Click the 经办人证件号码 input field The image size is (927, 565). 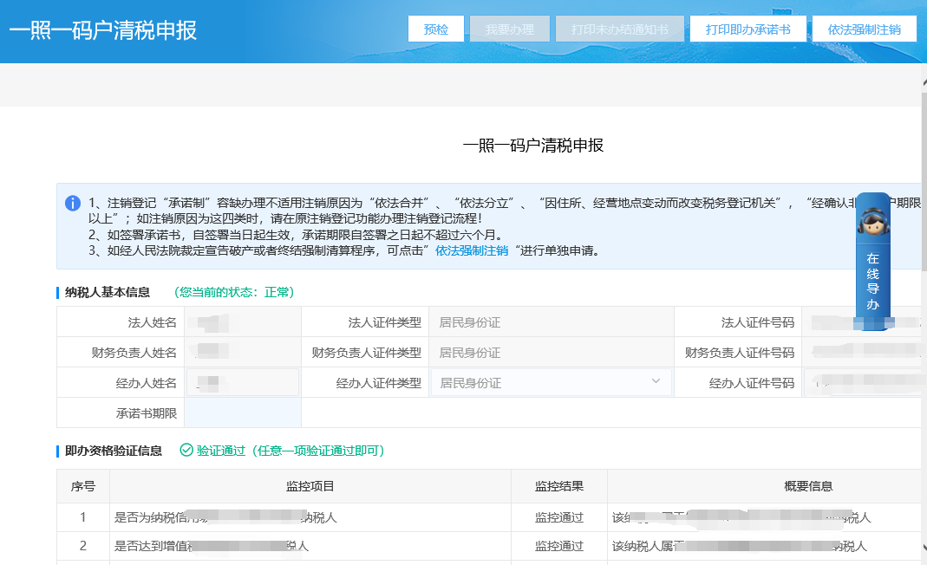click(863, 383)
